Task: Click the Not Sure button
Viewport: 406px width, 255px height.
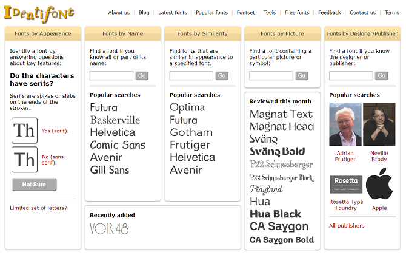Action: coord(34,185)
